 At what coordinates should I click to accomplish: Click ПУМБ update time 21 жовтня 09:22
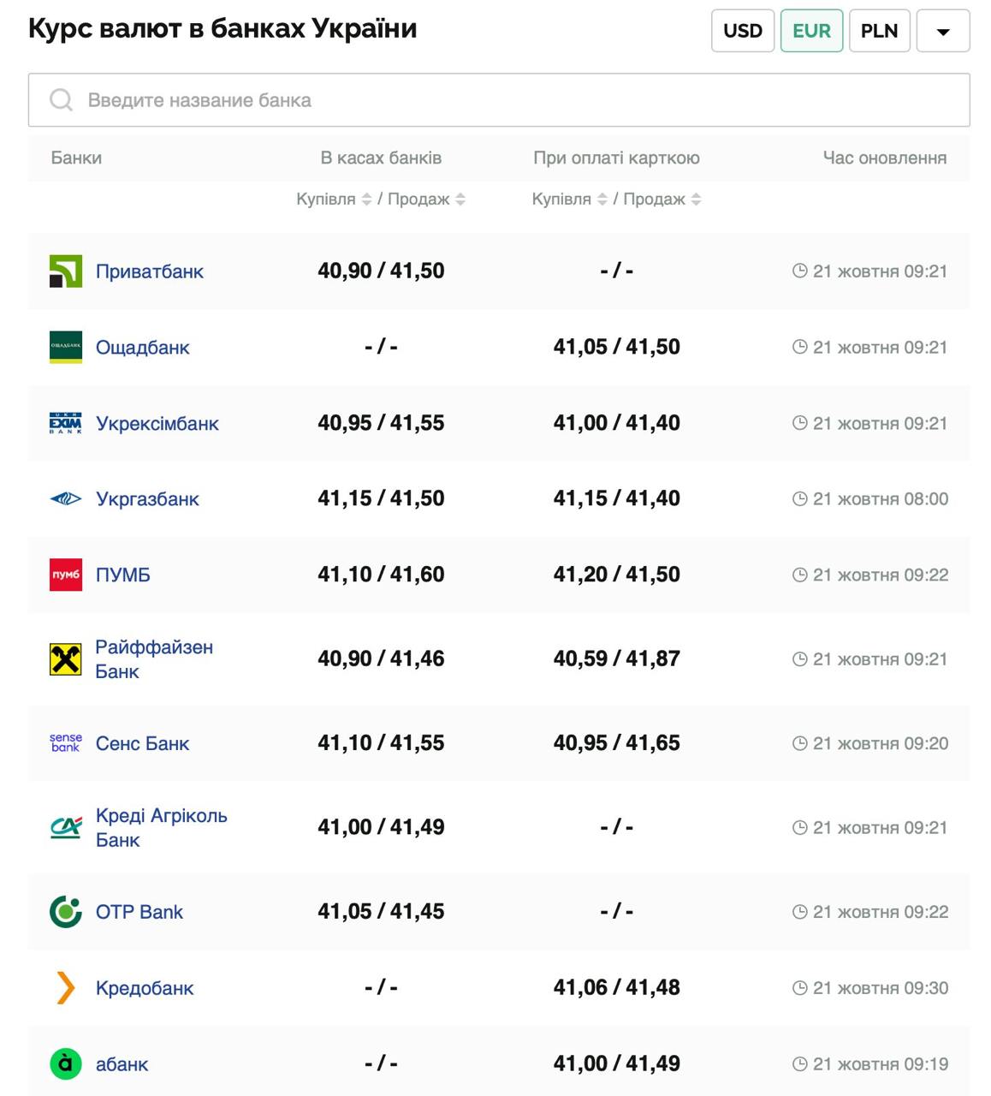pos(881,575)
